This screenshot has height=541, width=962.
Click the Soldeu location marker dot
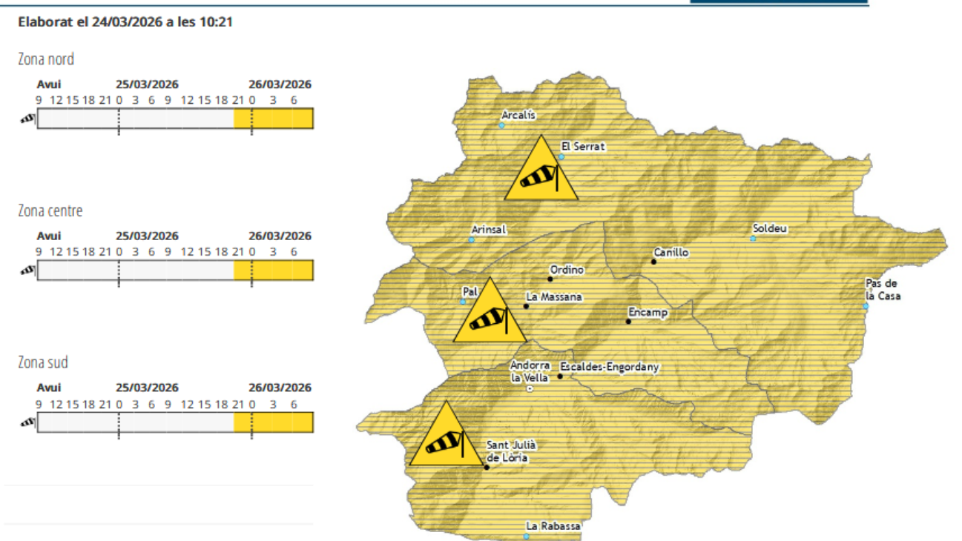[753, 239]
